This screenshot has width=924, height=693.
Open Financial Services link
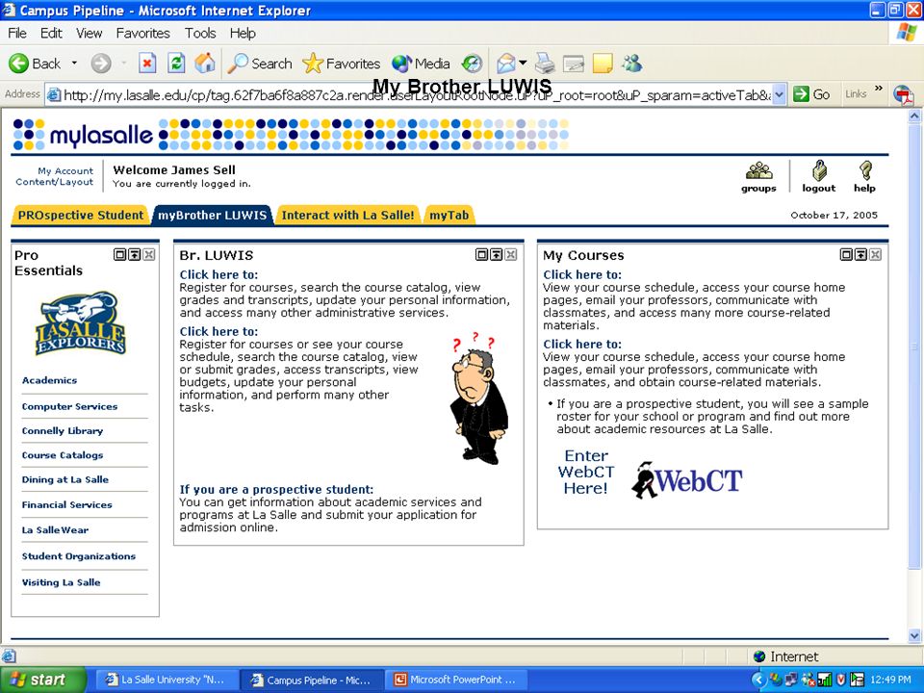point(67,505)
